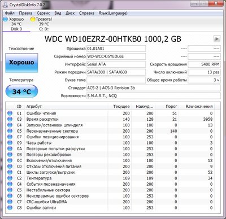This screenshot has height=219, width=226.
Task: Click the status icon for Ошибки записи
Action: 10,208
